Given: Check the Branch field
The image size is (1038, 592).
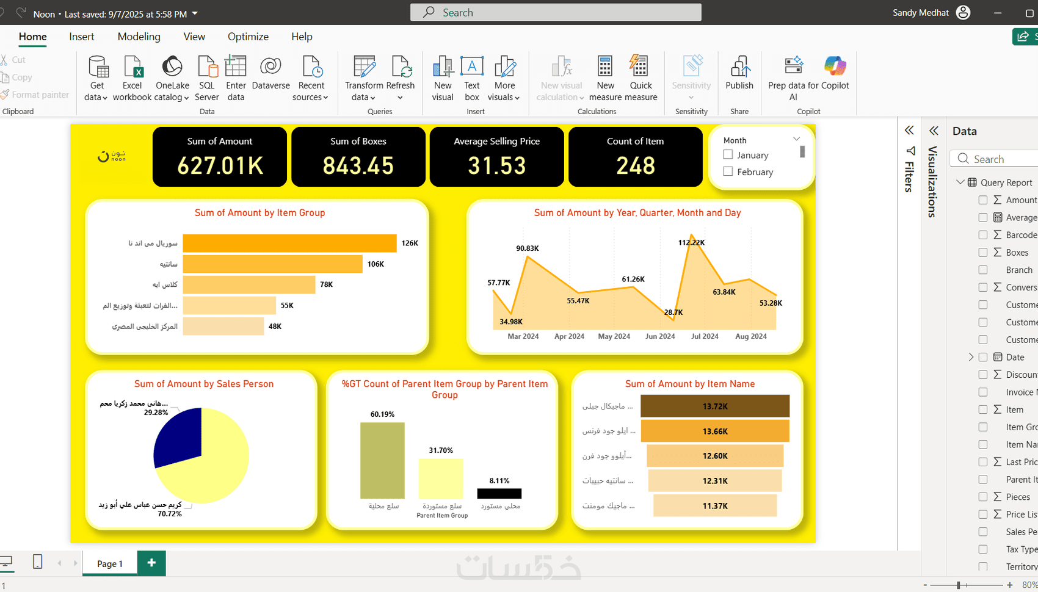Looking at the screenshot, I should (982, 270).
